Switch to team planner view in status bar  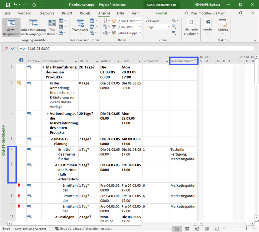tap(197, 229)
